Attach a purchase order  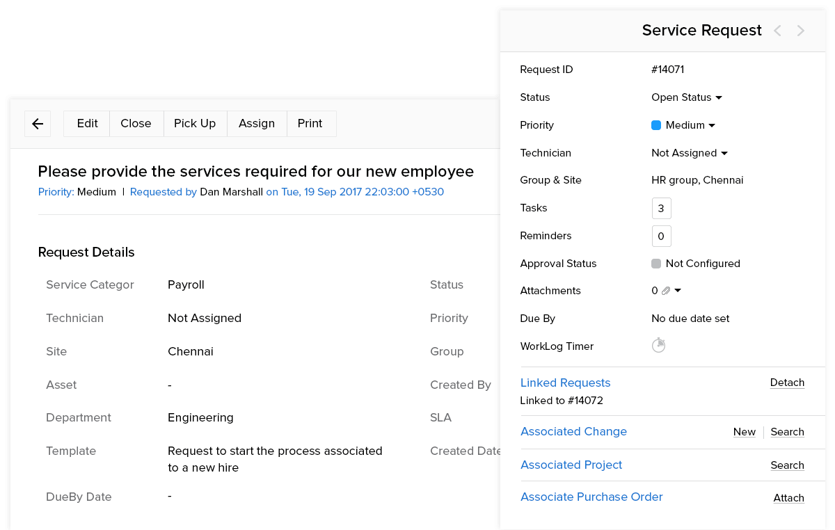pos(788,498)
